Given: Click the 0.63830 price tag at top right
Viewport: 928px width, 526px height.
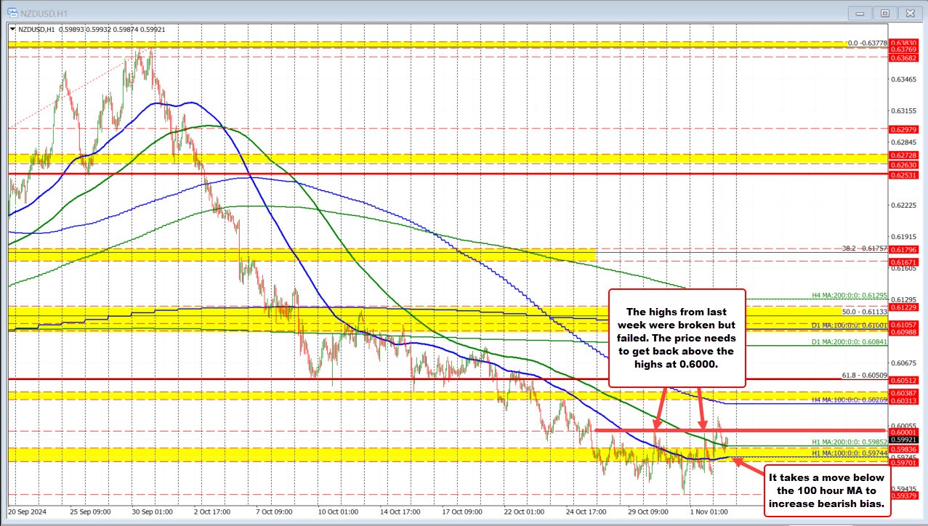Looking at the screenshot, I should [x=903, y=44].
